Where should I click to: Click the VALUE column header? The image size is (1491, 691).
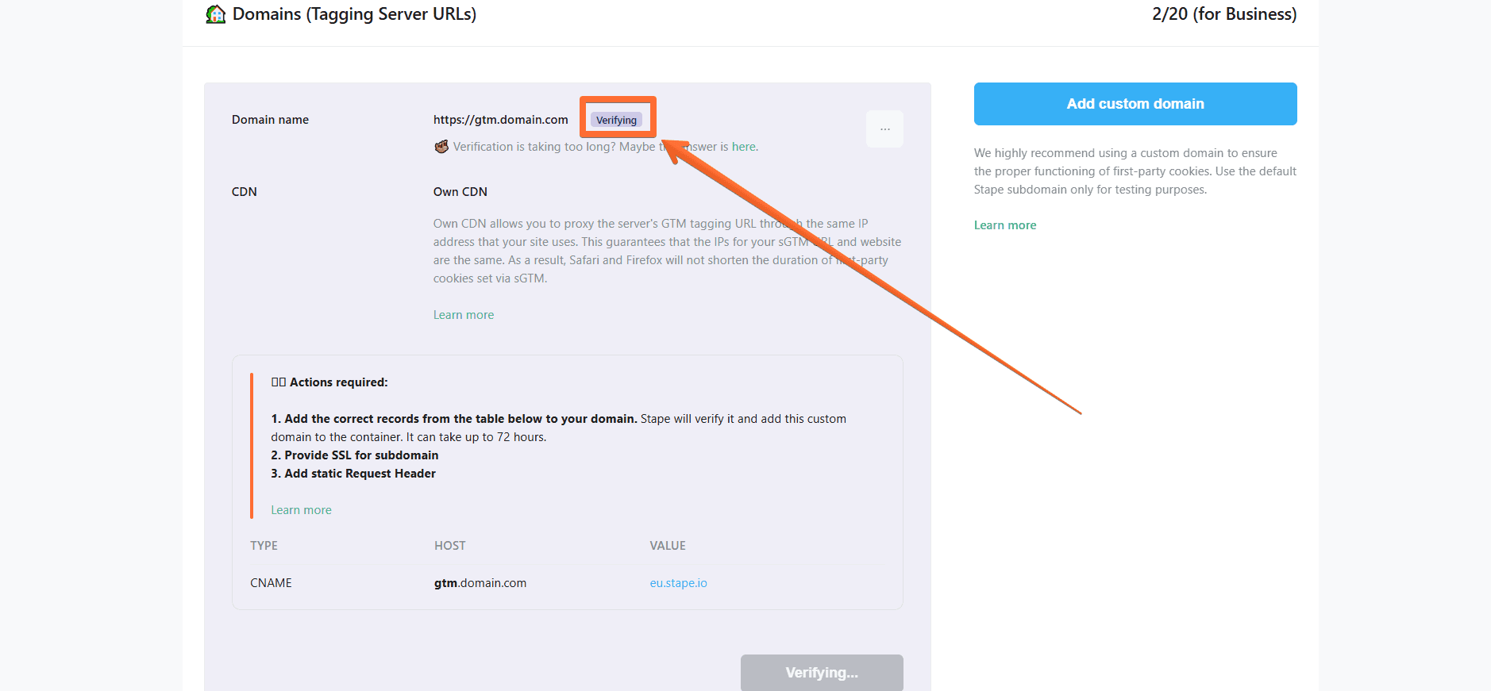click(668, 546)
